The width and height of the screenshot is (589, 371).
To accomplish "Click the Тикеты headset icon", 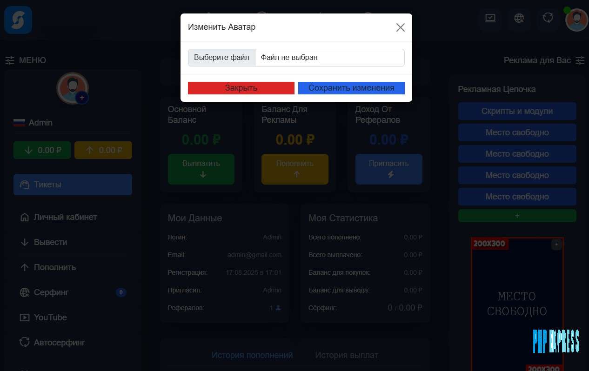I will (24, 185).
